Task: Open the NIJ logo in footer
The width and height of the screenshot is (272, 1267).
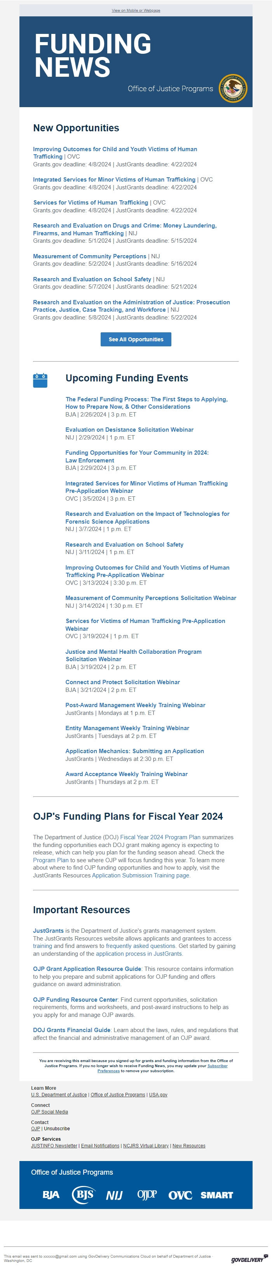Action: tap(114, 1195)
